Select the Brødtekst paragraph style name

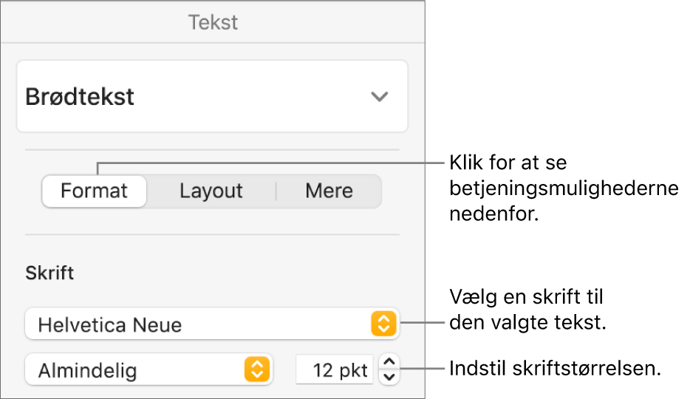pyautogui.click(x=80, y=96)
